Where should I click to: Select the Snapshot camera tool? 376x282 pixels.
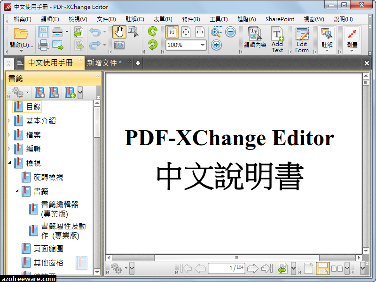pyautogui.click(x=119, y=45)
